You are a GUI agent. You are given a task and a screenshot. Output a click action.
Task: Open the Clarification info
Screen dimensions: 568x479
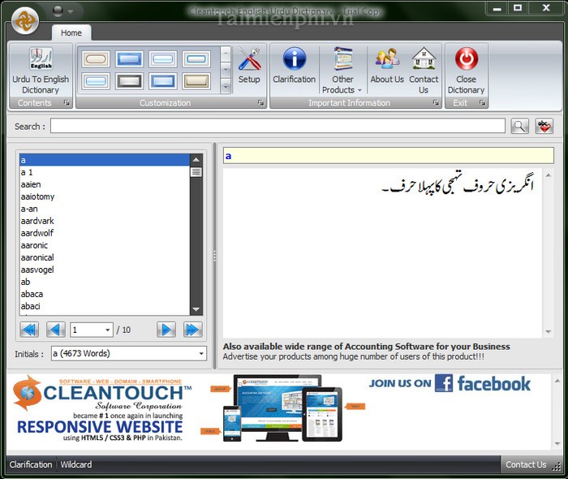(294, 66)
